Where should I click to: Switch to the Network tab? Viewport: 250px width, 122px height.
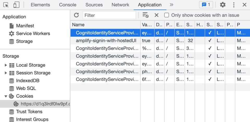pos(120,5)
